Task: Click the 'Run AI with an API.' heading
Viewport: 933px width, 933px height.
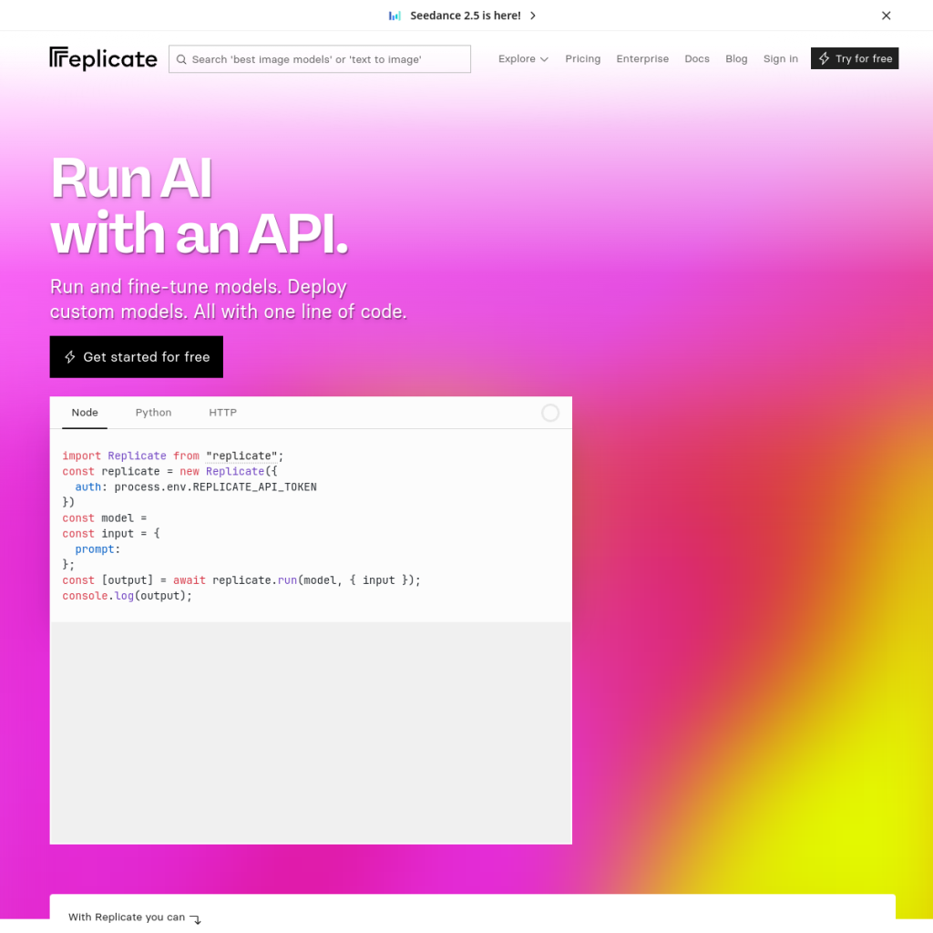Action: point(200,205)
